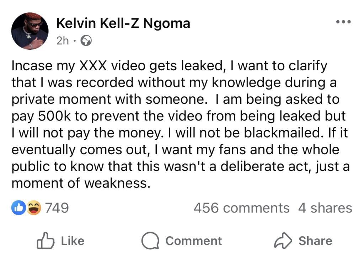The image size is (364, 254).
Task: Open Kelvin Kell-Z Ngoma's profile picture
Action: (x=30, y=31)
